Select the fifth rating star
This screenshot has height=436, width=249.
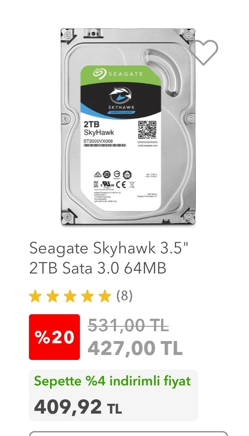(x=105, y=296)
